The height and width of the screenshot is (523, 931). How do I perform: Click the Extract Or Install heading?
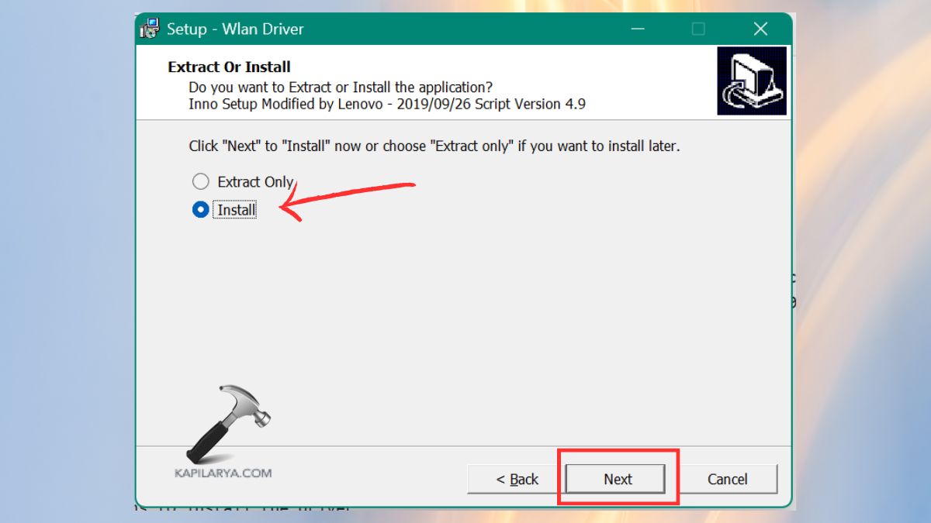[x=228, y=67]
